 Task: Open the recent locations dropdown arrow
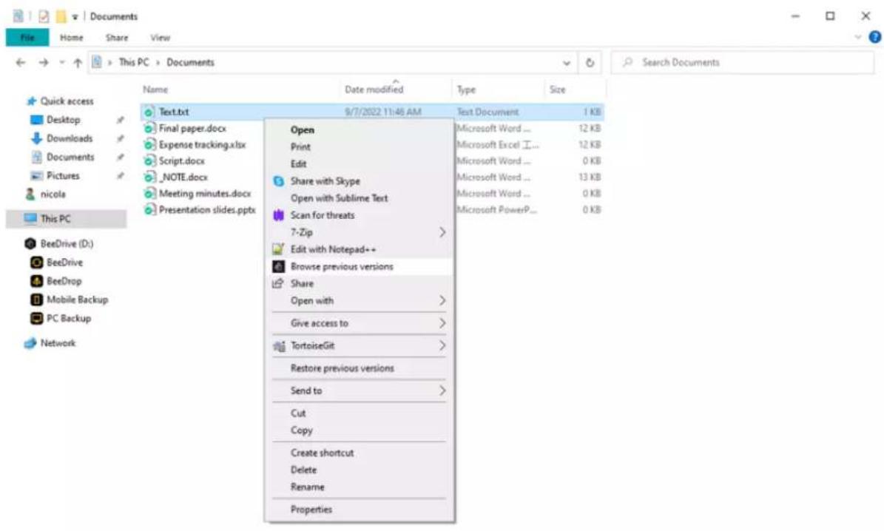pyautogui.click(x=61, y=63)
